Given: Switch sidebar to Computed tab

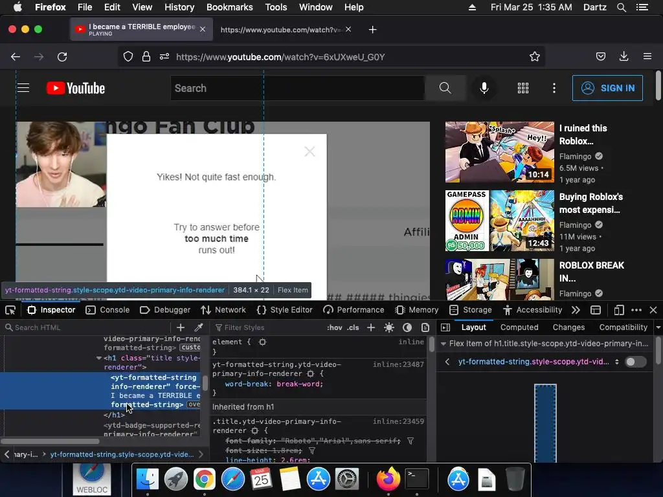Looking at the screenshot, I should click(519, 327).
